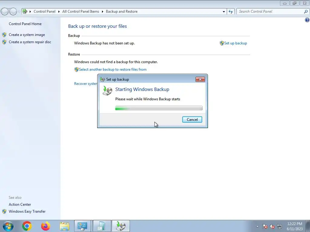
Task: Click the Windows Backup progress bar
Action: pyautogui.click(x=159, y=108)
